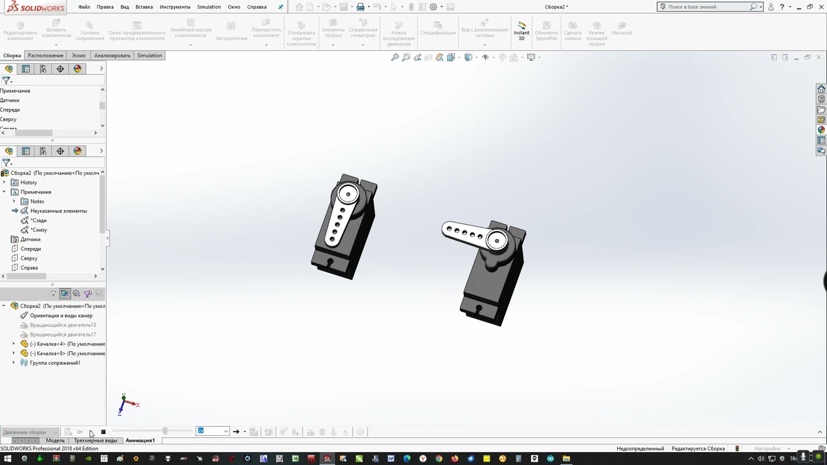The height and width of the screenshot is (465, 827).
Task: Toggle the filter animated motion study icon
Action: click(65, 293)
